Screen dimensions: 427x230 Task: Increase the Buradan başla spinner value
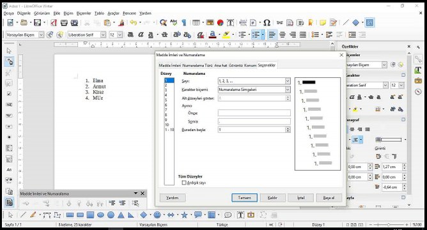tap(288, 128)
